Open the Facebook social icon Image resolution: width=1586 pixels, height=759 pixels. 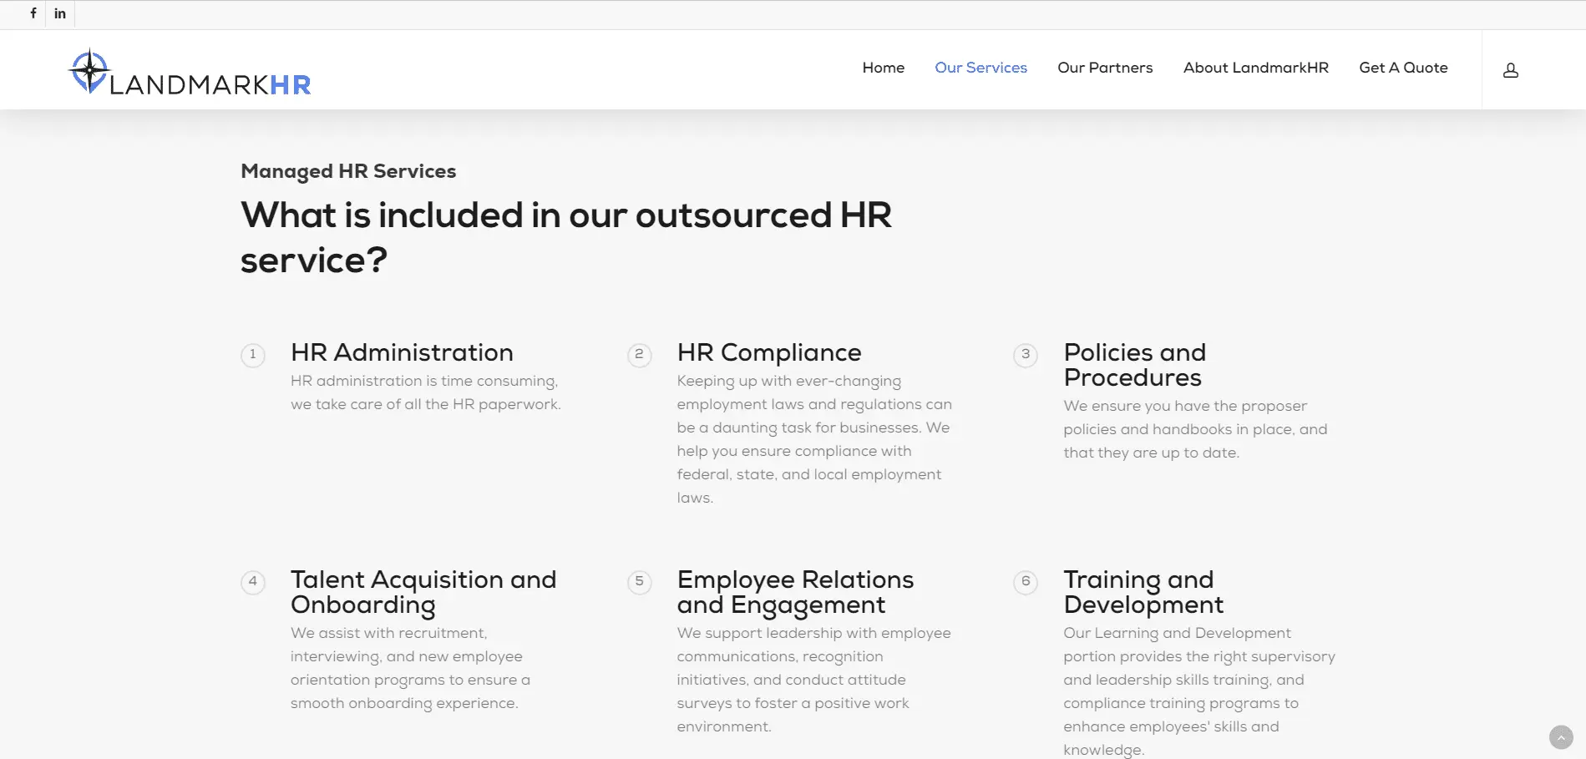(33, 13)
